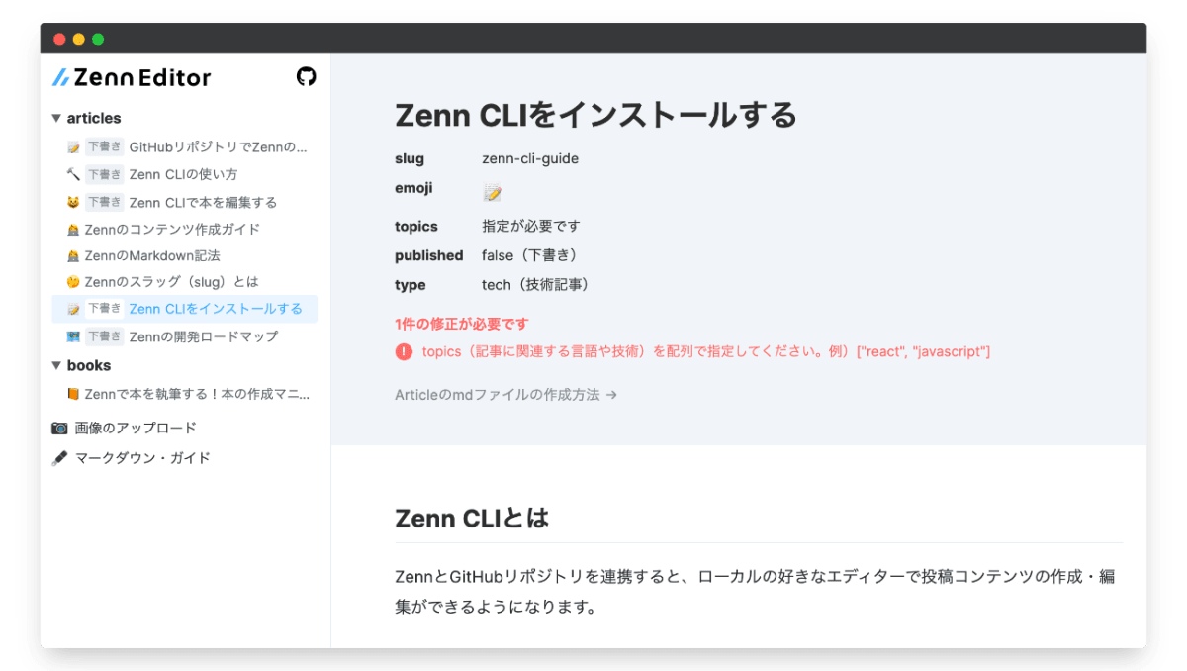Open マークダウン・ガイド page

point(132,458)
